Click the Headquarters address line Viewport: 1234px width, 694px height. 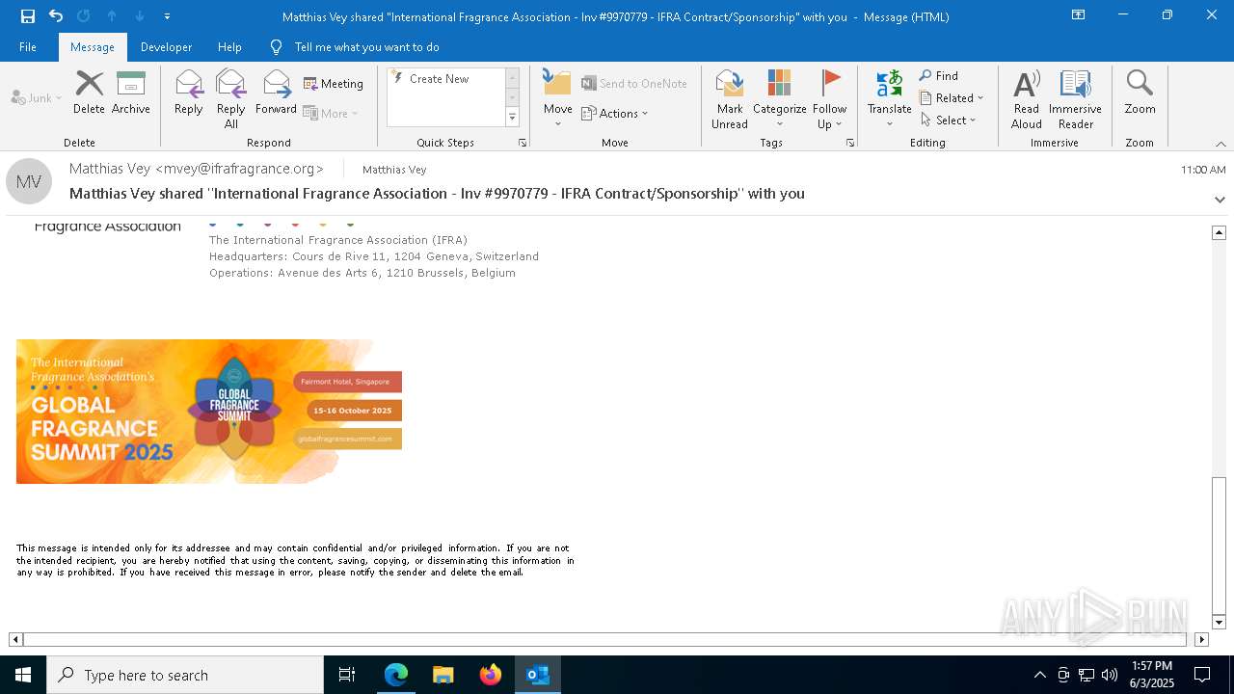(x=374, y=256)
